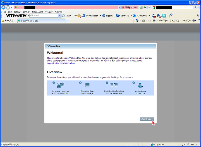
Task: Select the Citrix VDI-in-a-Box tab
Action: [x=41, y=21]
